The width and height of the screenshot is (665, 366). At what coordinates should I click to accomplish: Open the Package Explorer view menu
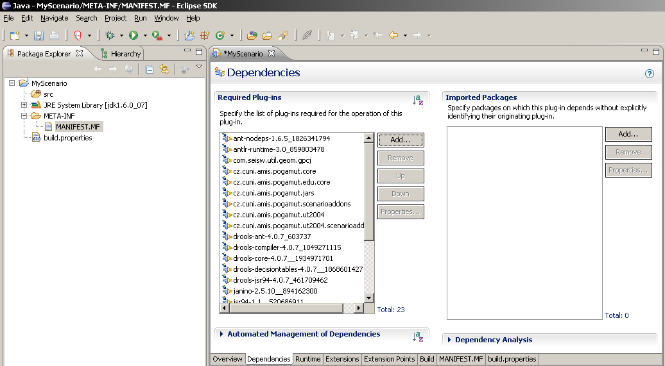(199, 67)
